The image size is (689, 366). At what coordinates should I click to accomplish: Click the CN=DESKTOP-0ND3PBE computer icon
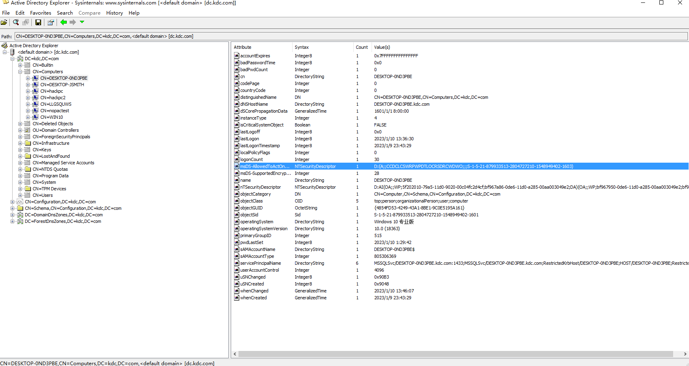pos(35,78)
